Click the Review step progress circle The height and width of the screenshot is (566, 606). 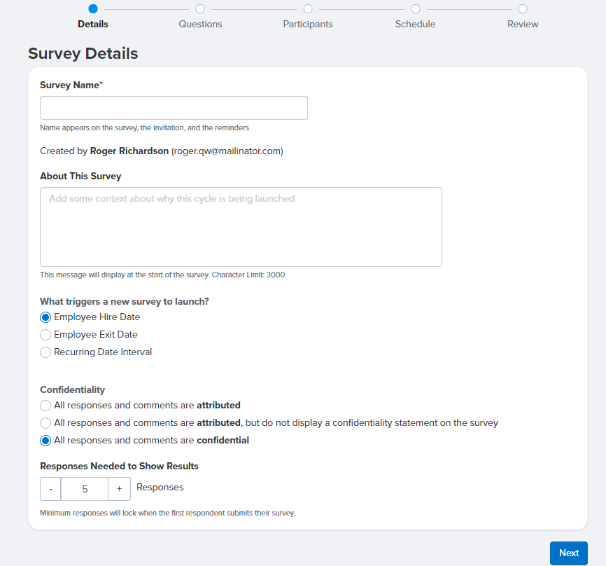click(x=522, y=9)
